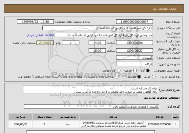The width and height of the screenshot is (189, 133).
Task: Click the تاریخ نیاز column header
Action: (x=20, y=117)
